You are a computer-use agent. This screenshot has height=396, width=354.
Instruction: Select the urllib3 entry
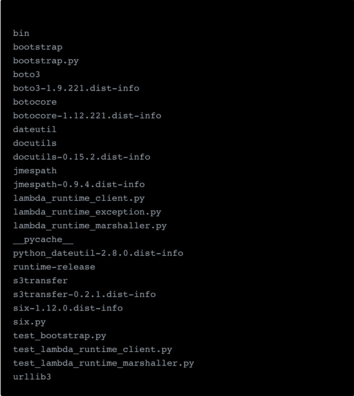(x=32, y=377)
